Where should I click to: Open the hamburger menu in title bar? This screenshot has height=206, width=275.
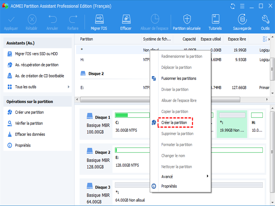[242, 6]
